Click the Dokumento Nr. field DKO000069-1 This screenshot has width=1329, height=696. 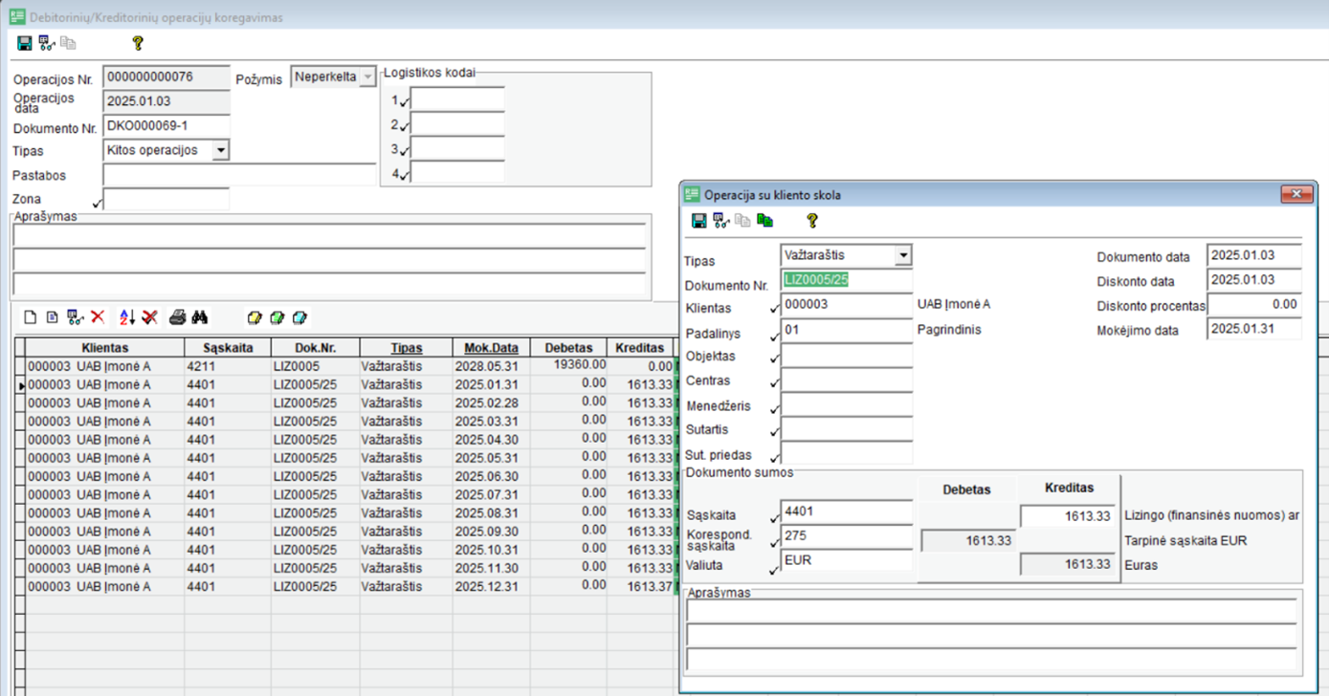pyautogui.click(x=166, y=126)
